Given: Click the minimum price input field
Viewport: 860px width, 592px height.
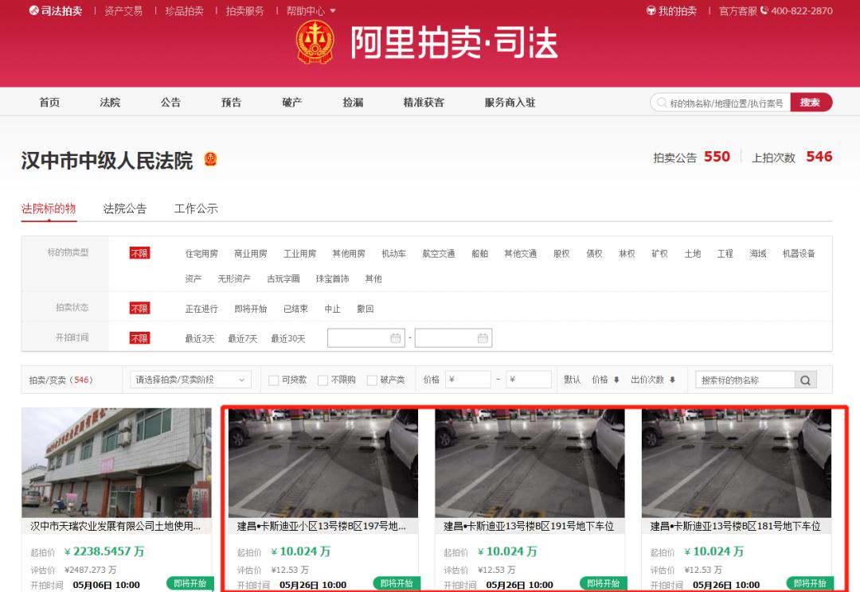Looking at the screenshot, I should point(468,380).
